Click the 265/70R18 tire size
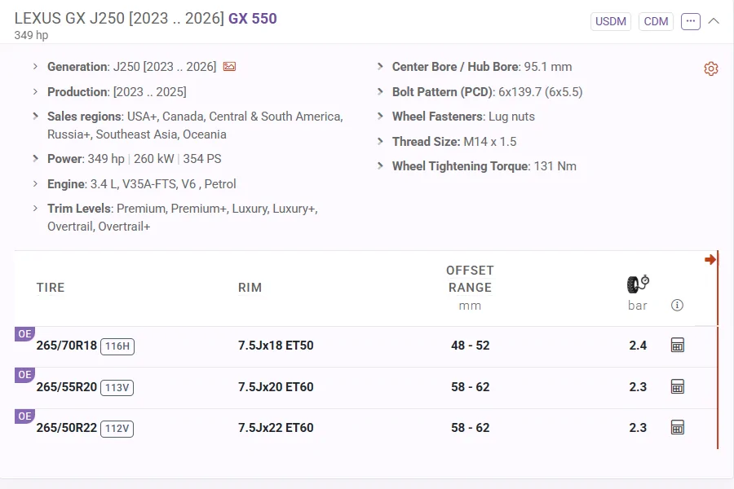The width and height of the screenshot is (734, 489). click(x=67, y=346)
